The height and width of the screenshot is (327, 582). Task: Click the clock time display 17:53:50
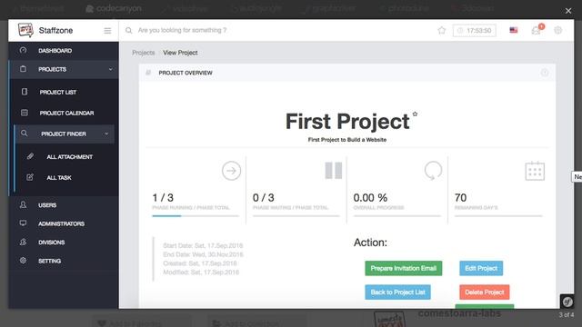[475, 30]
